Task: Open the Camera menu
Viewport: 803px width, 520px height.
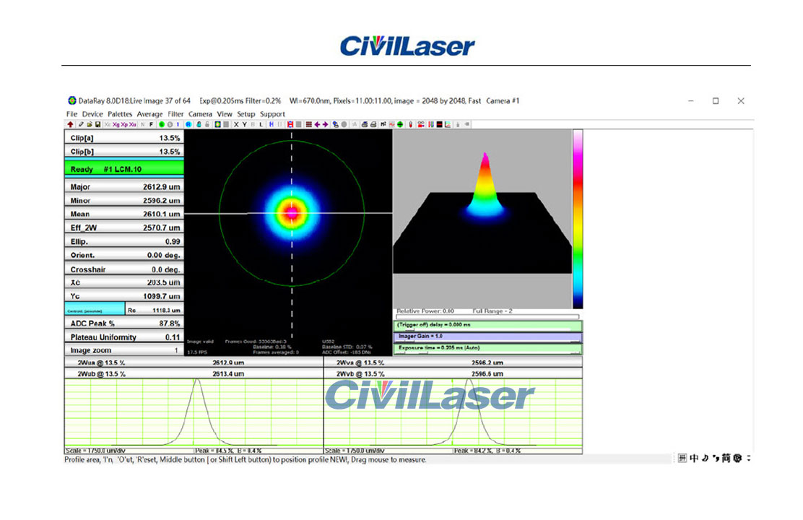Action: (200, 114)
